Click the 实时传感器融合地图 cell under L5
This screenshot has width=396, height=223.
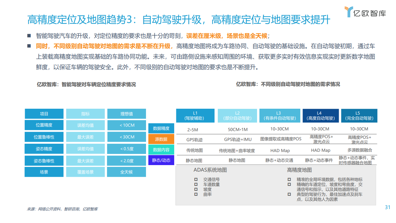coord(357,160)
